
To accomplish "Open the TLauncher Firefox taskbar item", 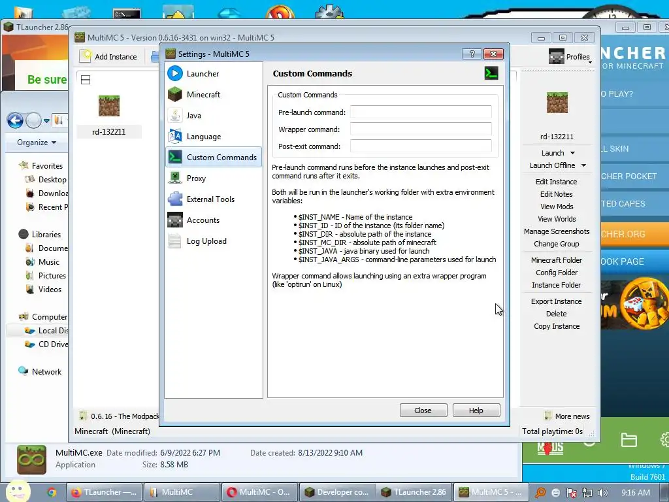I will pos(104,492).
